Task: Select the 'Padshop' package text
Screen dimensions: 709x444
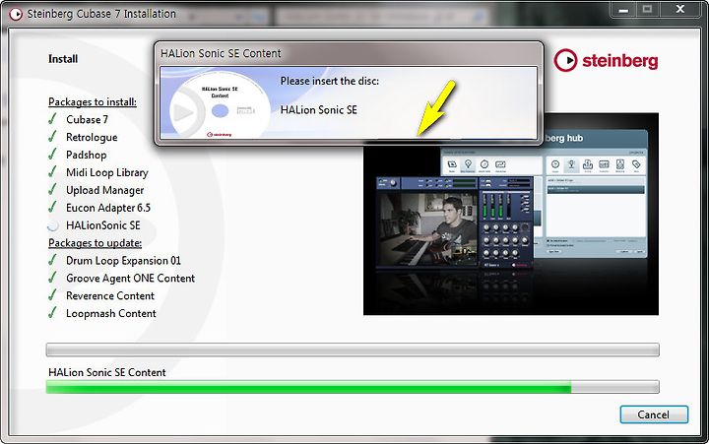Action: point(87,156)
